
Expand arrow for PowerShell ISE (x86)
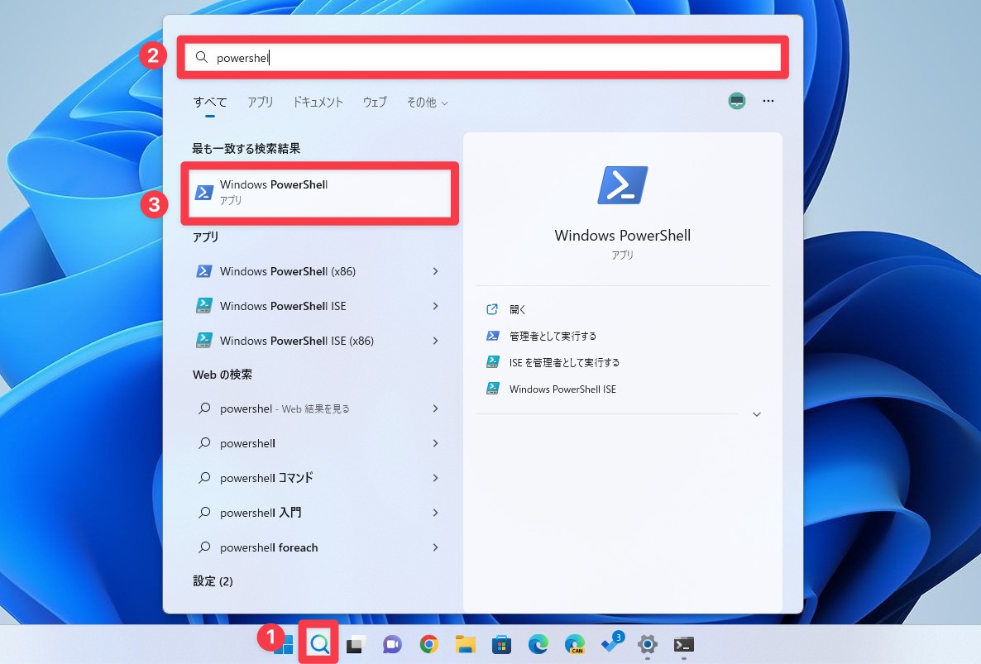[x=435, y=341]
